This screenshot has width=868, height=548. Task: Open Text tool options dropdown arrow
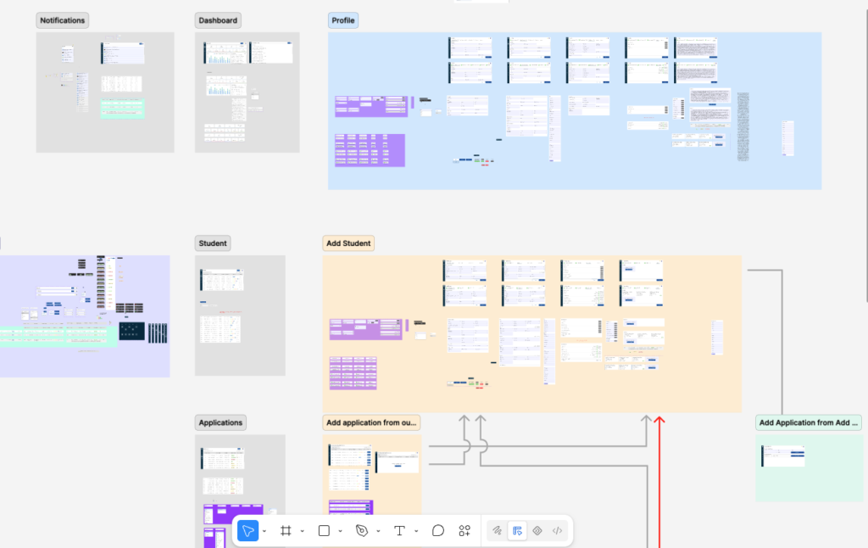[415, 531]
